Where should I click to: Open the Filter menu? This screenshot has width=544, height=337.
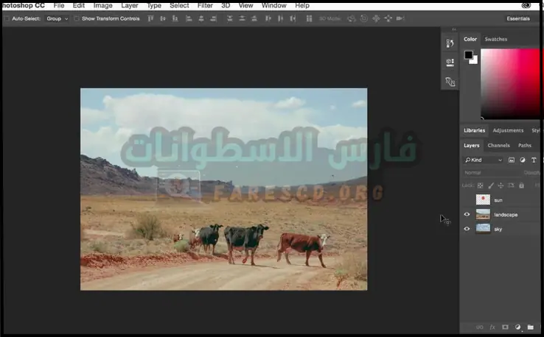click(205, 5)
